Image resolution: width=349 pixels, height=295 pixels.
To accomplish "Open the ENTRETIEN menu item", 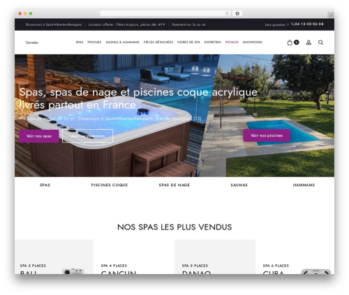I will pos(213,42).
